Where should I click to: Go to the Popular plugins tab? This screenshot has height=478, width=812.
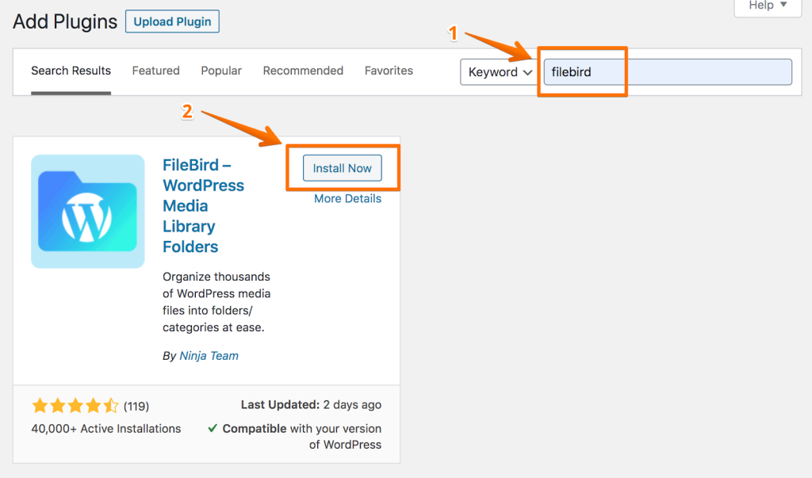point(221,71)
